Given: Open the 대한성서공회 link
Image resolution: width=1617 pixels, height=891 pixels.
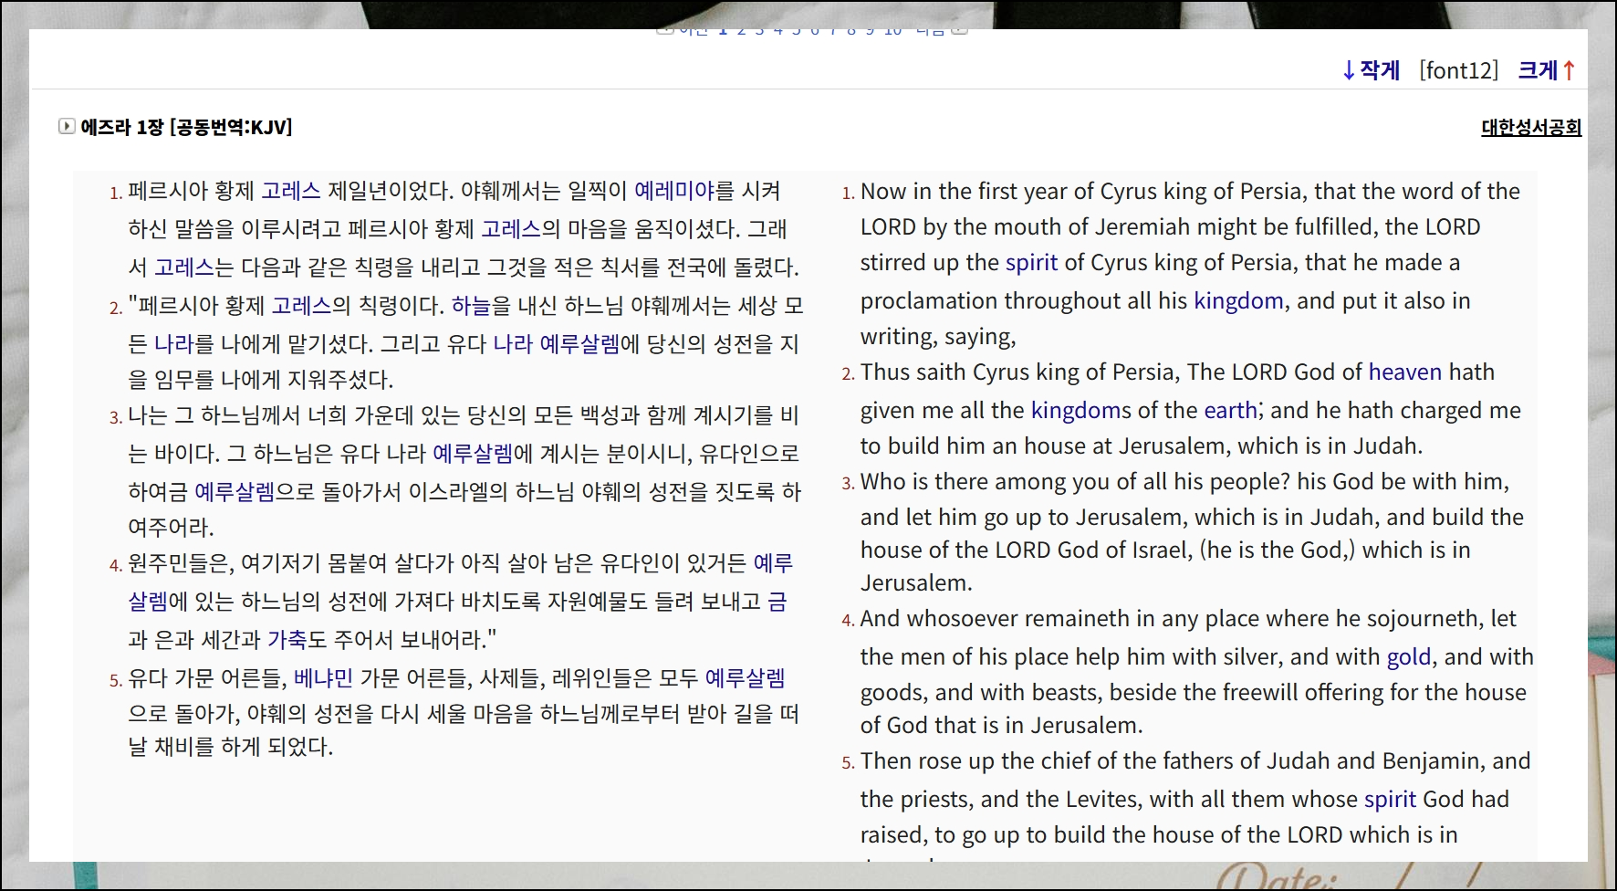Looking at the screenshot, I should pyautogui.click(x=1531, y=127).
